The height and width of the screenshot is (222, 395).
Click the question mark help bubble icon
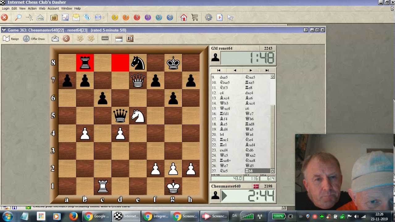tap(98, 18)
